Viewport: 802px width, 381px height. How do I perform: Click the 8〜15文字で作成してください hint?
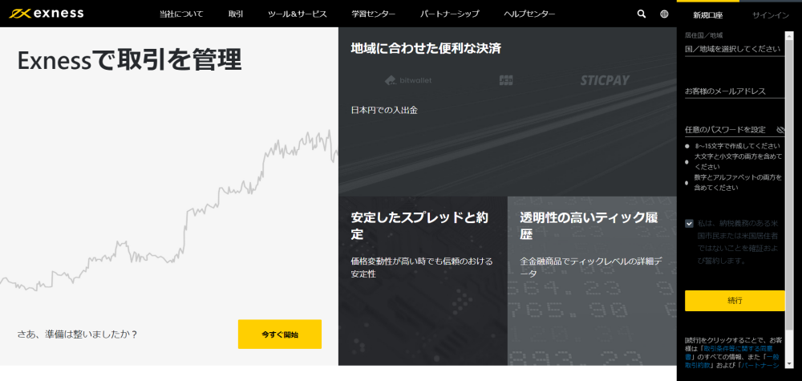pos(737,146)
